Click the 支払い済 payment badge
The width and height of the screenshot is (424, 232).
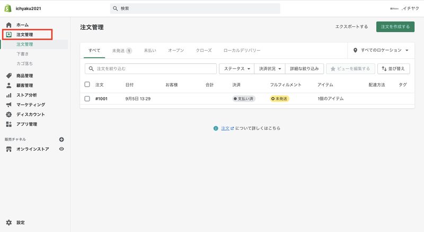(244, 99)
